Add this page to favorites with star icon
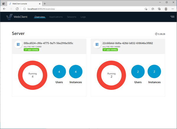This screenshot has width=177, height=129. pos(146,9)
